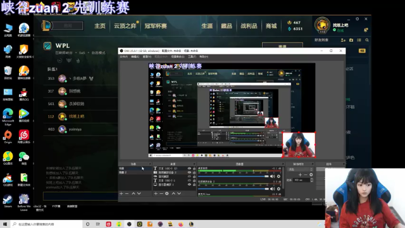Select player yoimiya in team list

[x=80, y=129]
